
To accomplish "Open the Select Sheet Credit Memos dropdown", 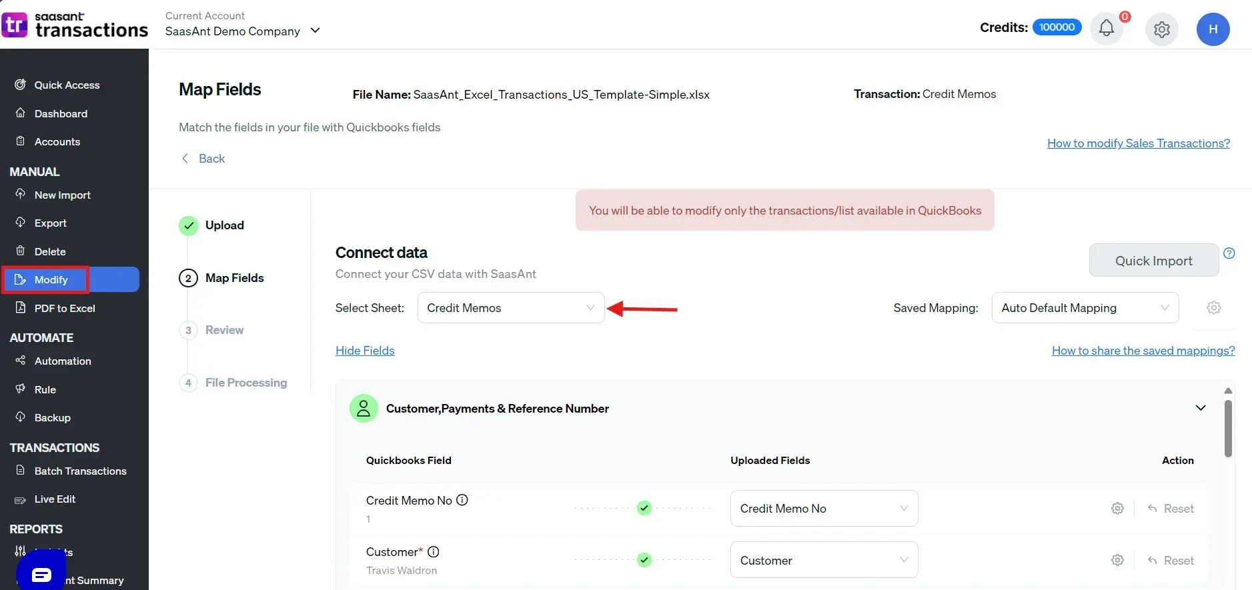I will pyautogui.click(x=511, y=308).
